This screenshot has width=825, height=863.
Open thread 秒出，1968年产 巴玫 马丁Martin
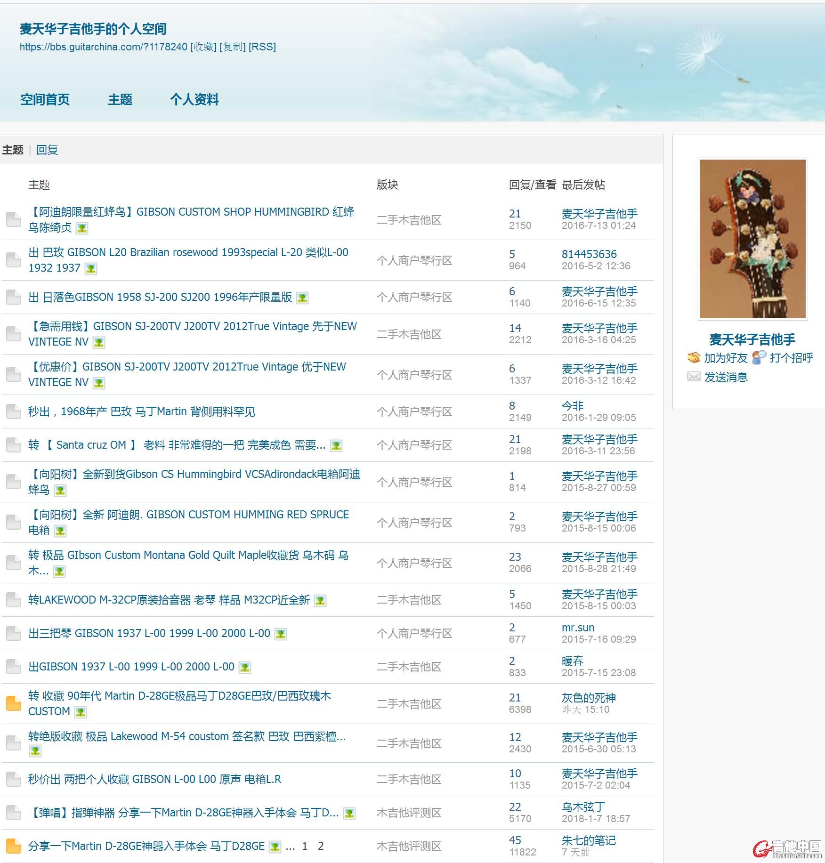pyautogui.click(x=142, y=411)
